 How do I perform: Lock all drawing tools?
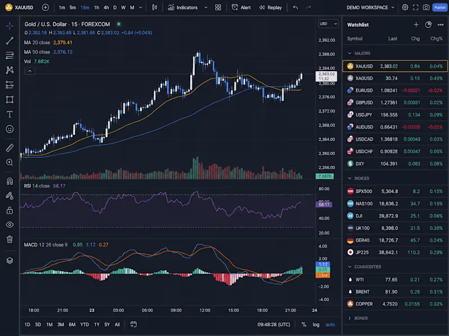pos(10,211)
